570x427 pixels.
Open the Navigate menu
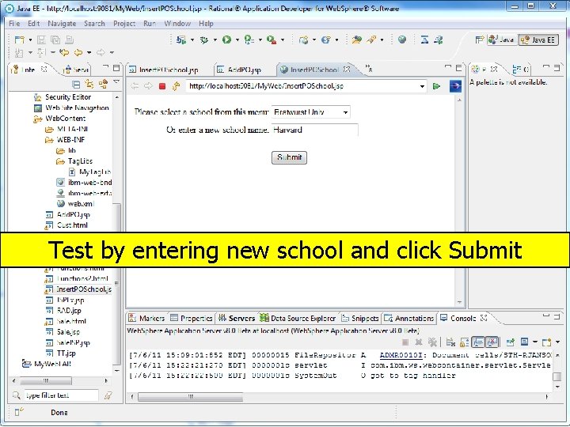[x=62, y=24]
